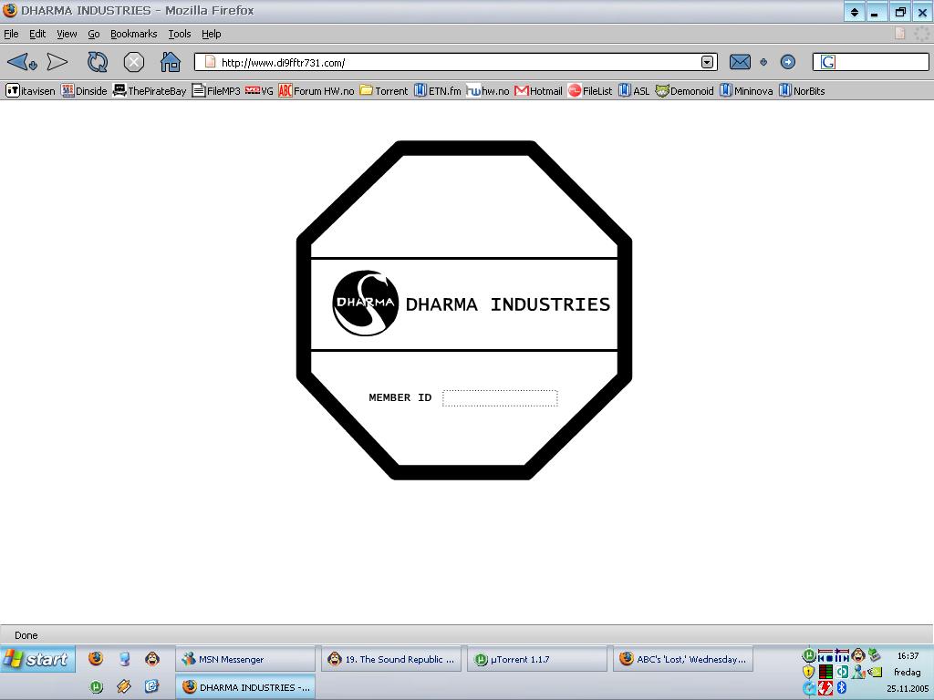Open the FileList bookmark

click(x=590, y=91)
